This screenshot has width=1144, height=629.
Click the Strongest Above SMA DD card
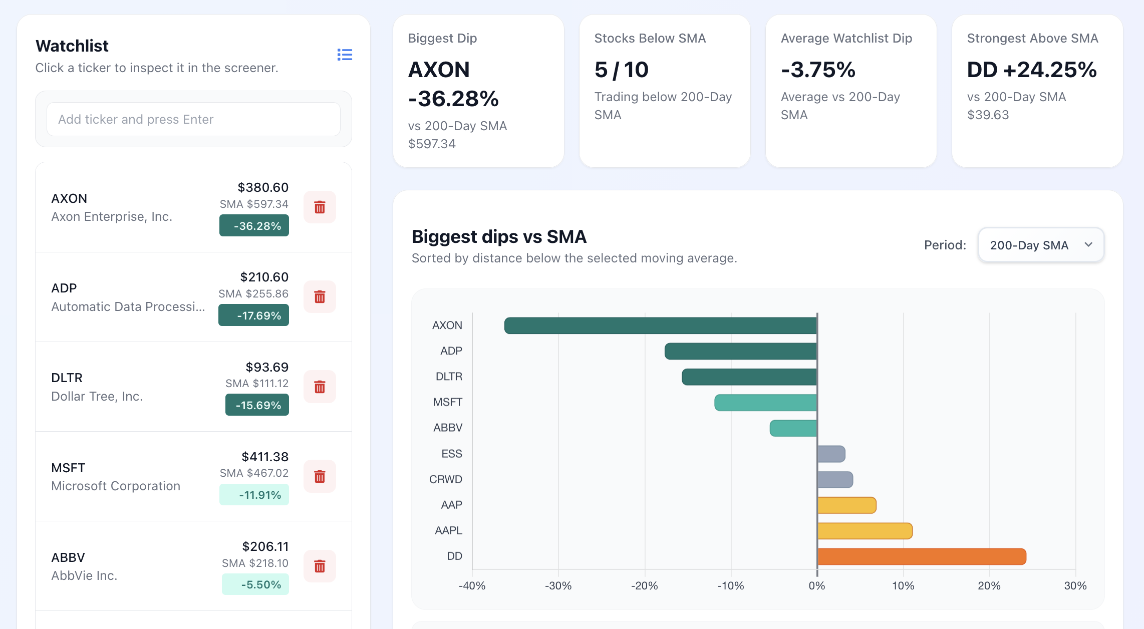pos(1037,91)
